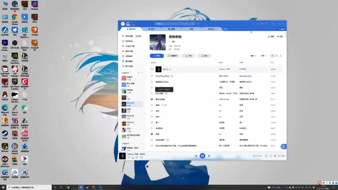The height and width of the screenshot is (190, 338).
Task: Seek using the playback progress bar
Action: (x=202, y=152)
